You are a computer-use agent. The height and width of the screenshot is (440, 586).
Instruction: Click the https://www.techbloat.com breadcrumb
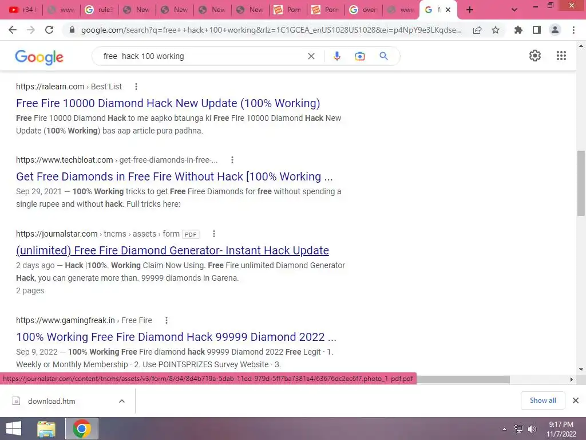point(64,160)
